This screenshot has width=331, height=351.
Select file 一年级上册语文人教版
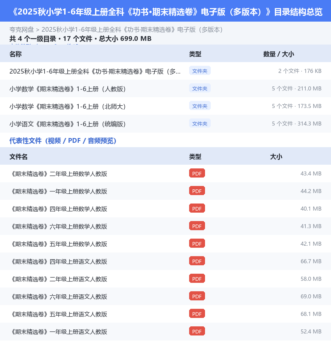(x=58, y=332)
